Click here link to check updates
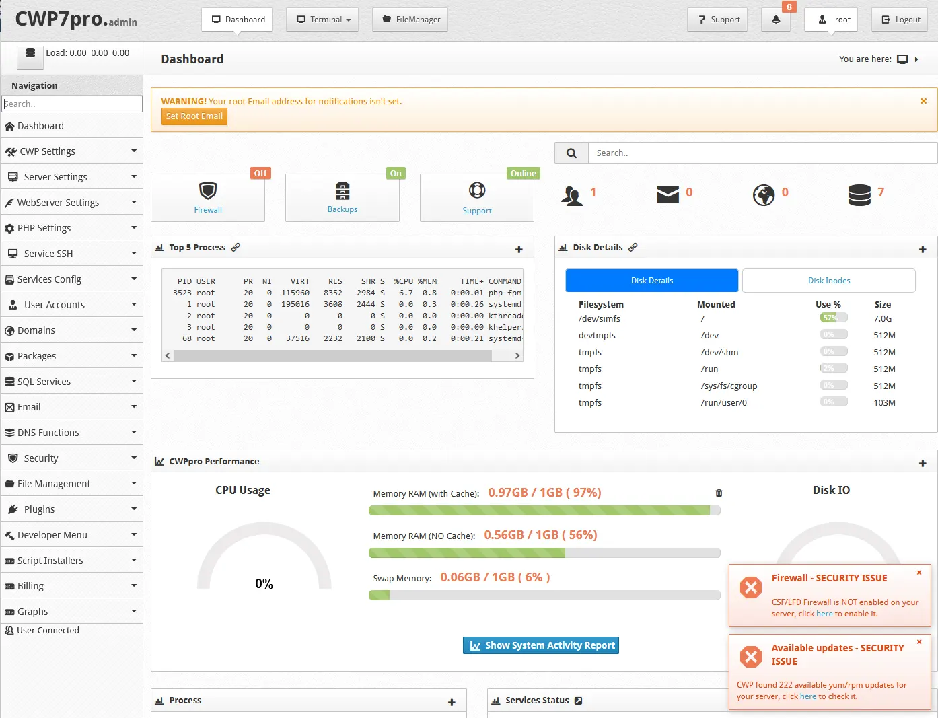Image resolution: width=938 pixels, height=718 pixels. 808,696
